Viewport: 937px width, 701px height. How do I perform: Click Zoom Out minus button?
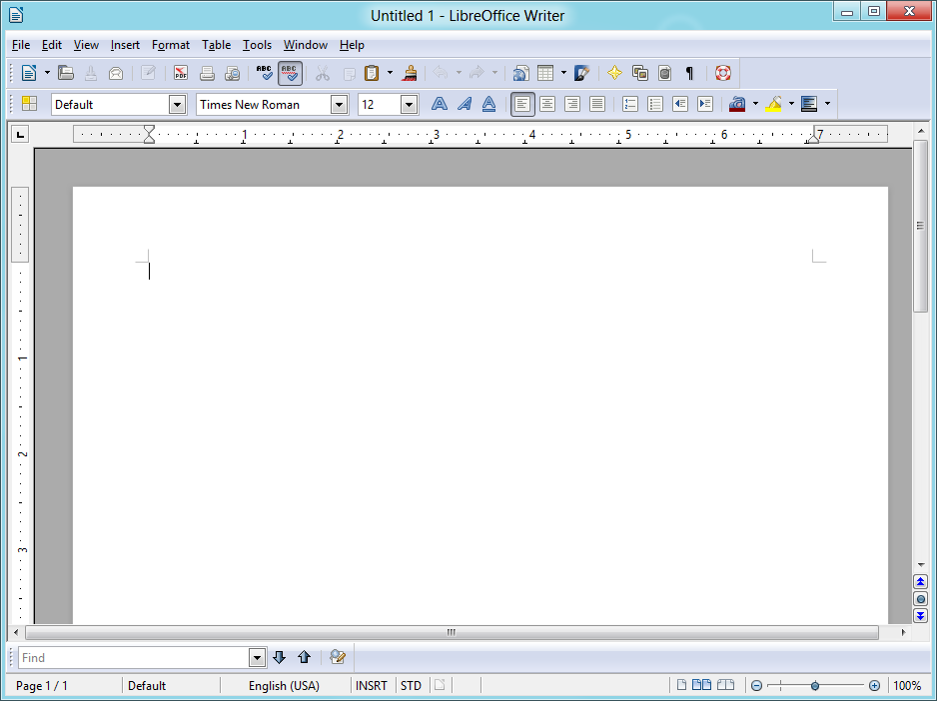point(756,685)
